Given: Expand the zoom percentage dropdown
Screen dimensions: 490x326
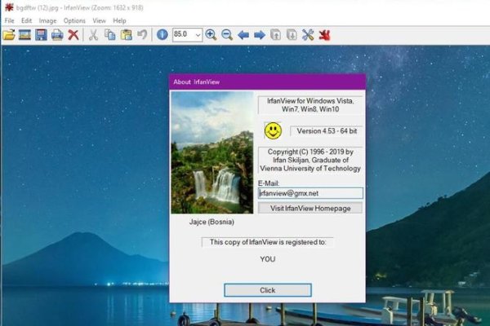Looking at the screenshot, I should point(197,35).
